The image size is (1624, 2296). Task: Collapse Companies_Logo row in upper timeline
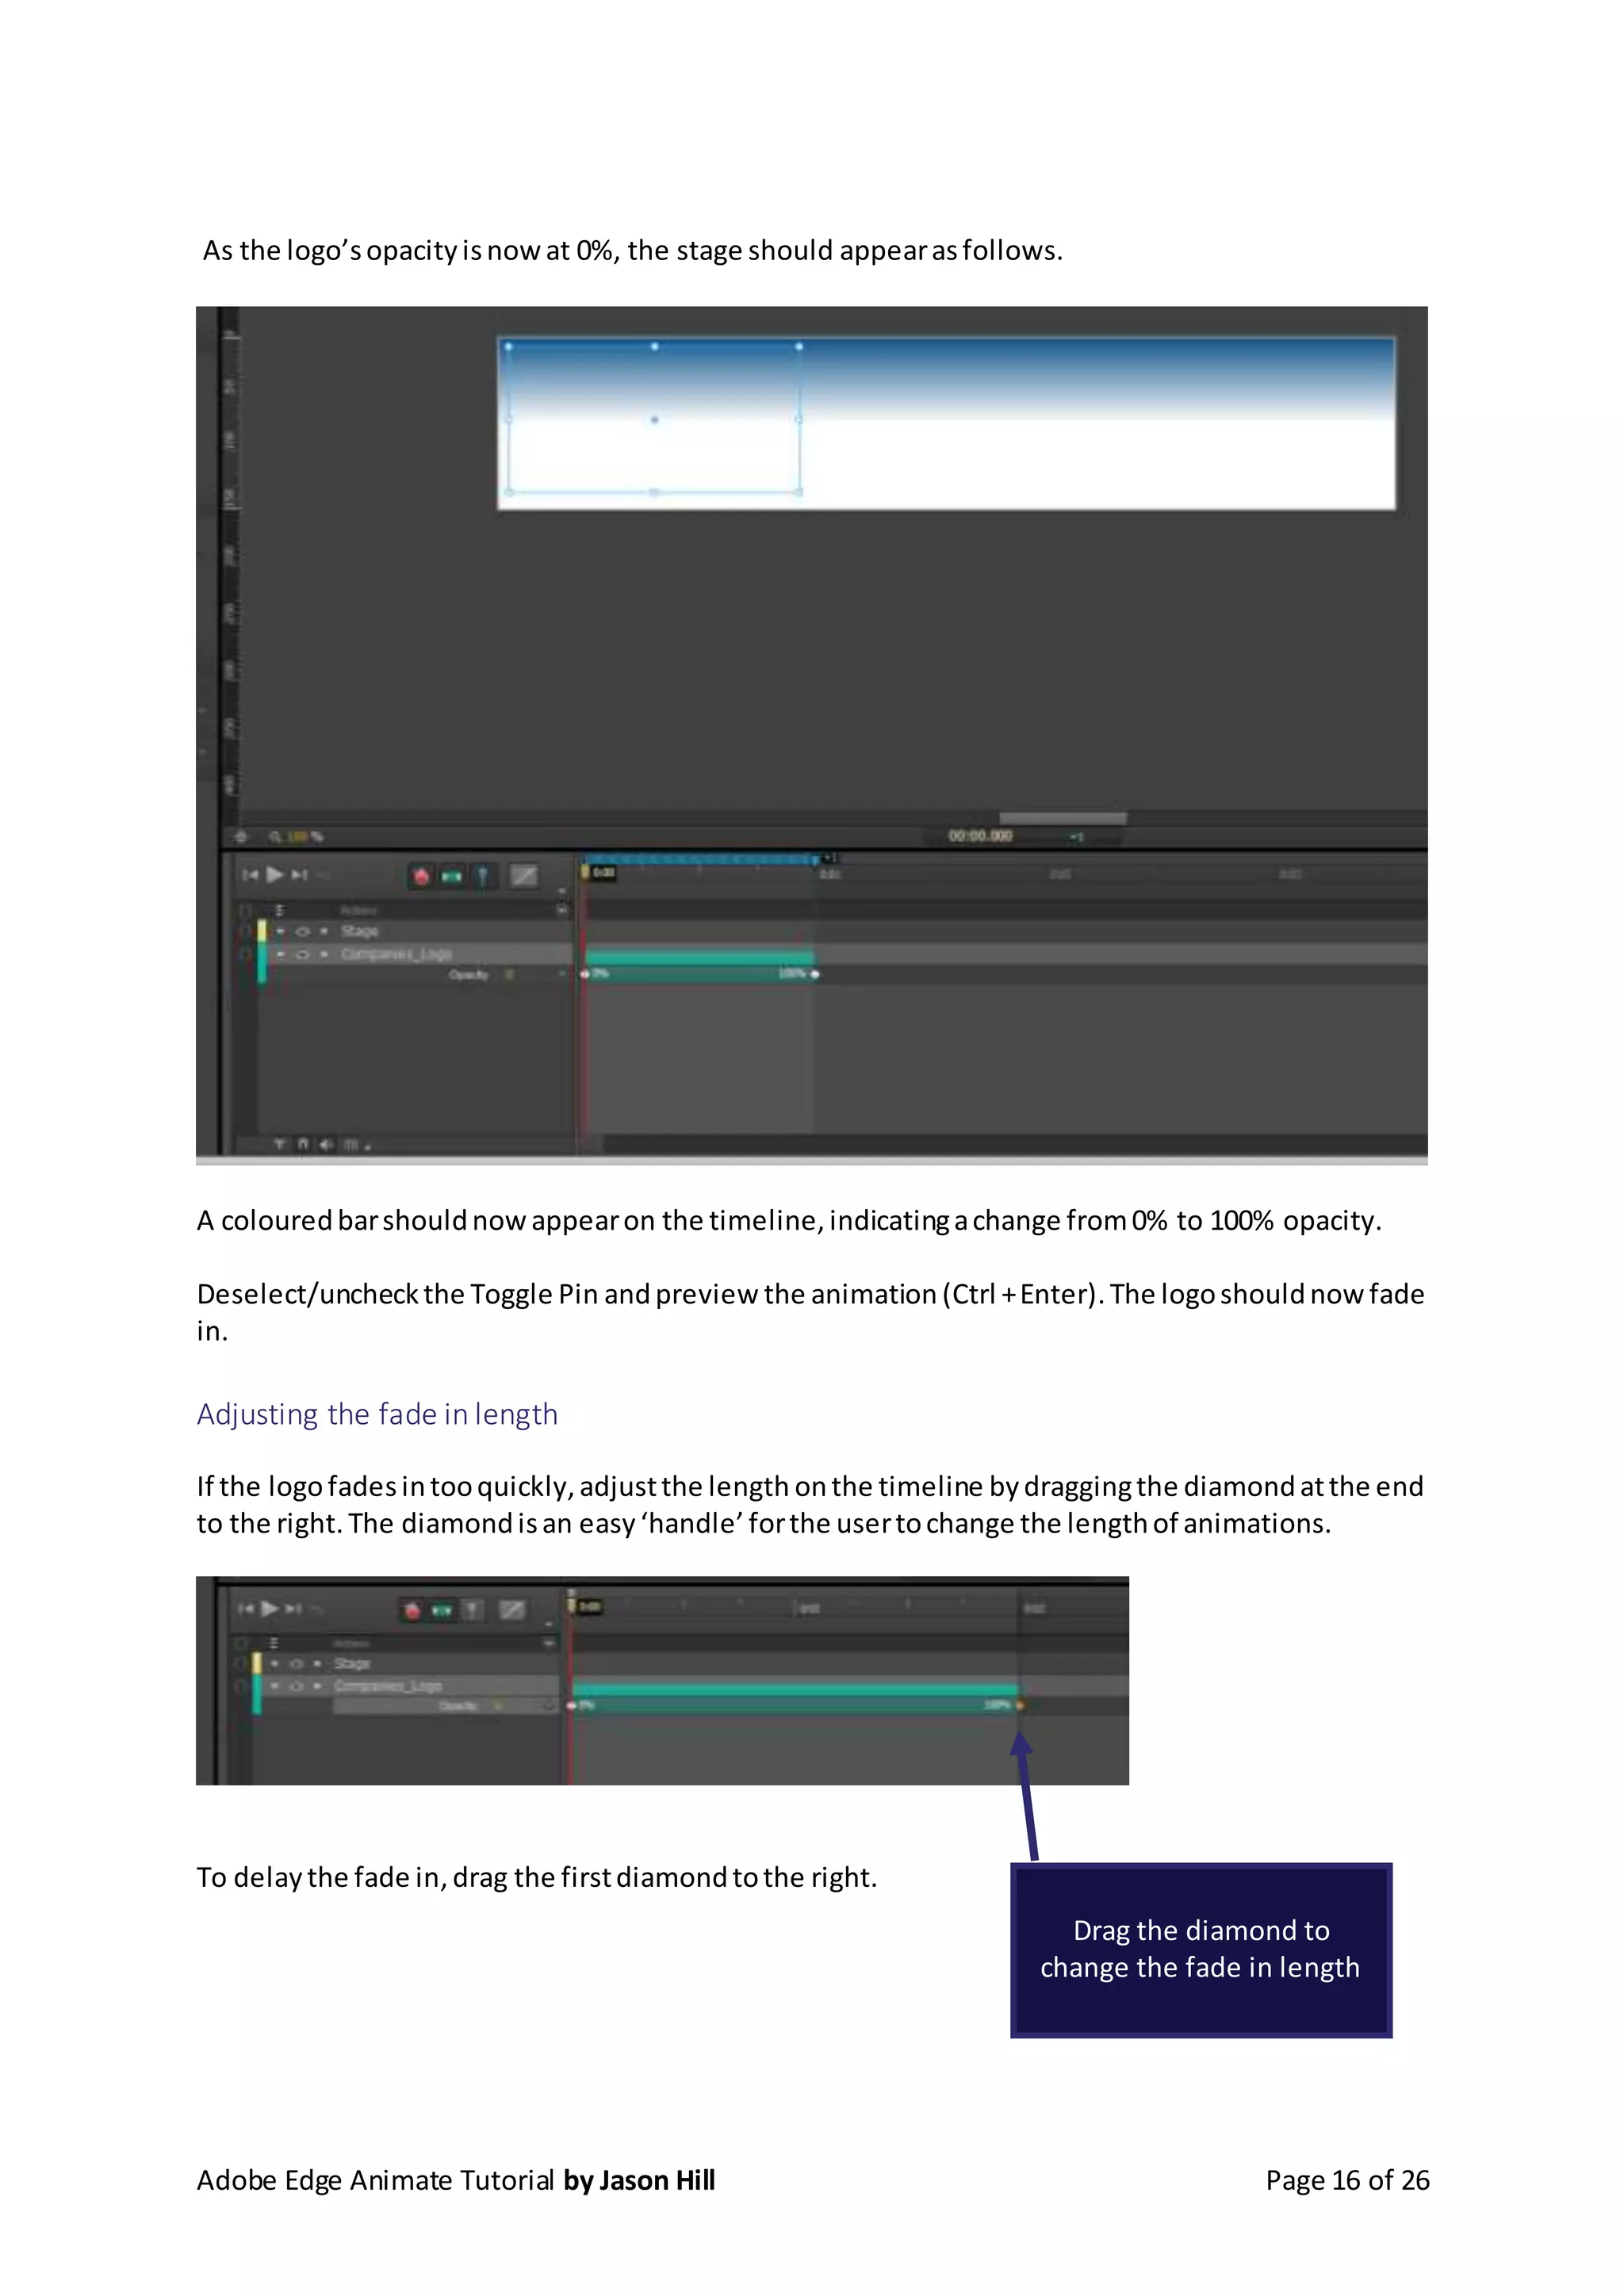click(281, 954)
